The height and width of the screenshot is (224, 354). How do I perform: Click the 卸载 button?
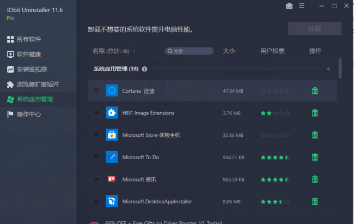pos(314,28)
